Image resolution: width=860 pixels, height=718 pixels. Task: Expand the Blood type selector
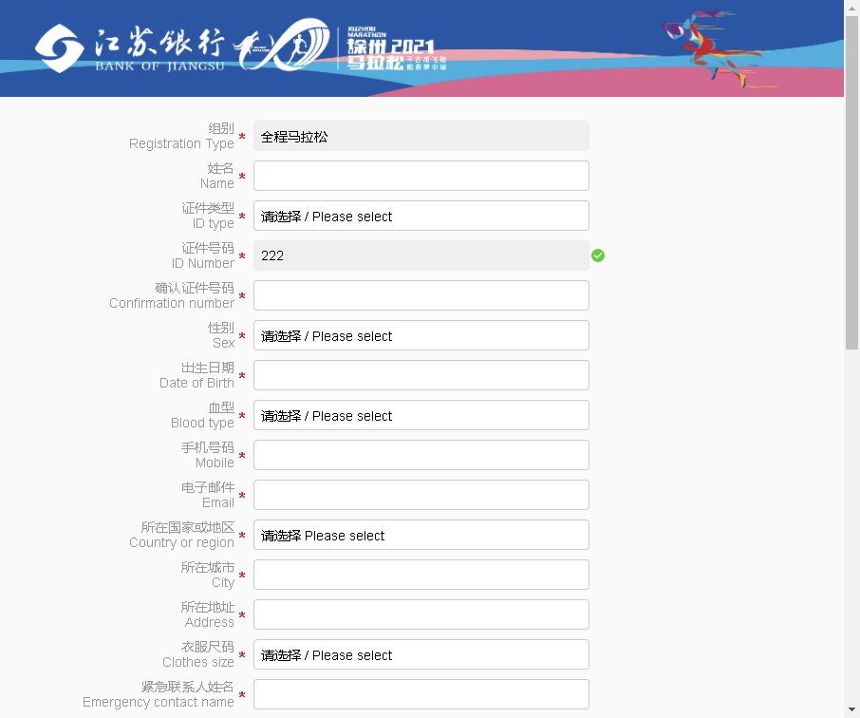tap(421, 415)
